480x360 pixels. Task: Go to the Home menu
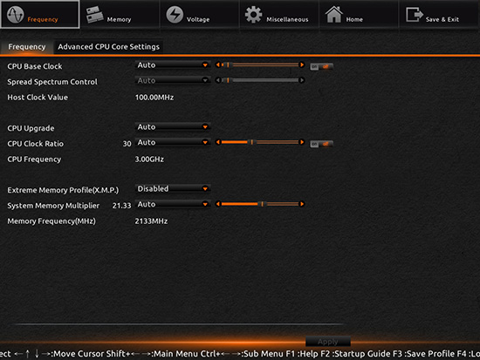(359, 14)
